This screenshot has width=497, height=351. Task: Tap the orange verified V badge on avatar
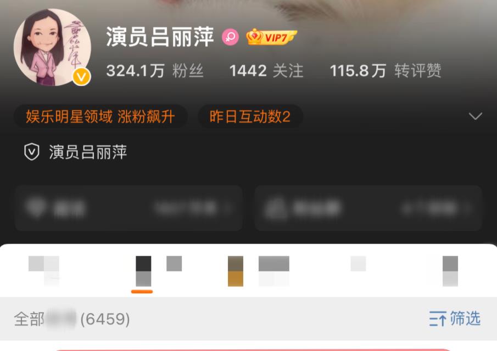[81, 77]
